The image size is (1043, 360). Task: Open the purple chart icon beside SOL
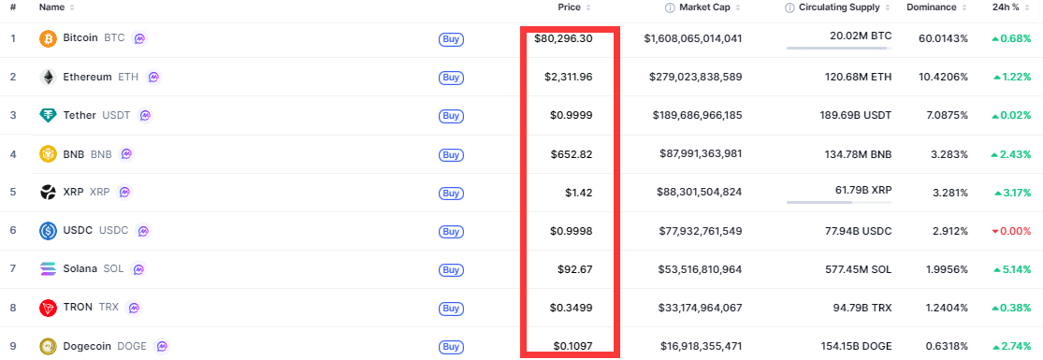point(138,269)
